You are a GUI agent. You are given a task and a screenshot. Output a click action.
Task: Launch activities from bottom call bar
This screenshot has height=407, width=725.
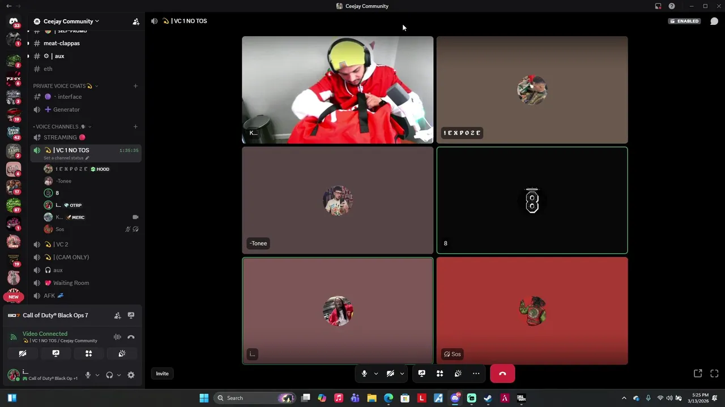pos(440,374)
